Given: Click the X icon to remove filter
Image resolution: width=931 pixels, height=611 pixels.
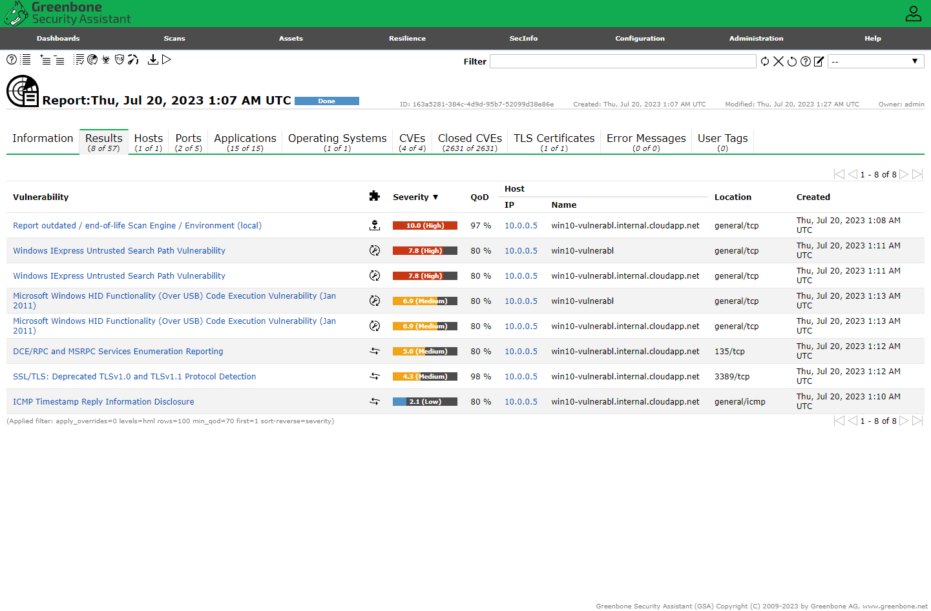Looking at the screenshot, I should [x=779, y=61].
